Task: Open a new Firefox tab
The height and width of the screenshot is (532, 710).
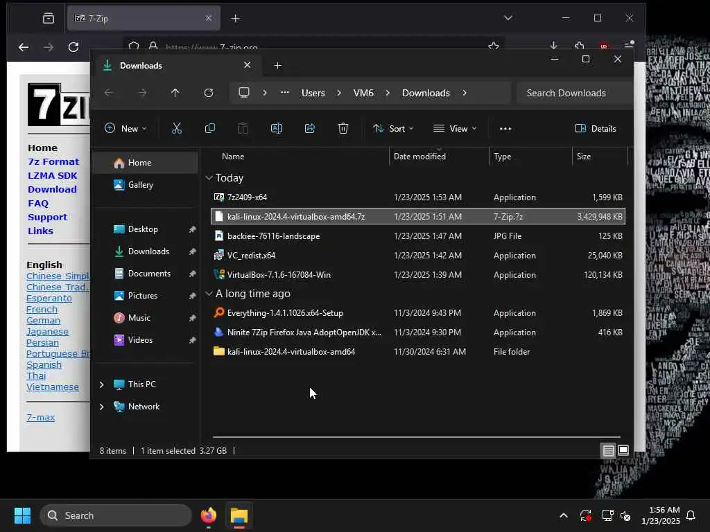Action: [236, 18]
